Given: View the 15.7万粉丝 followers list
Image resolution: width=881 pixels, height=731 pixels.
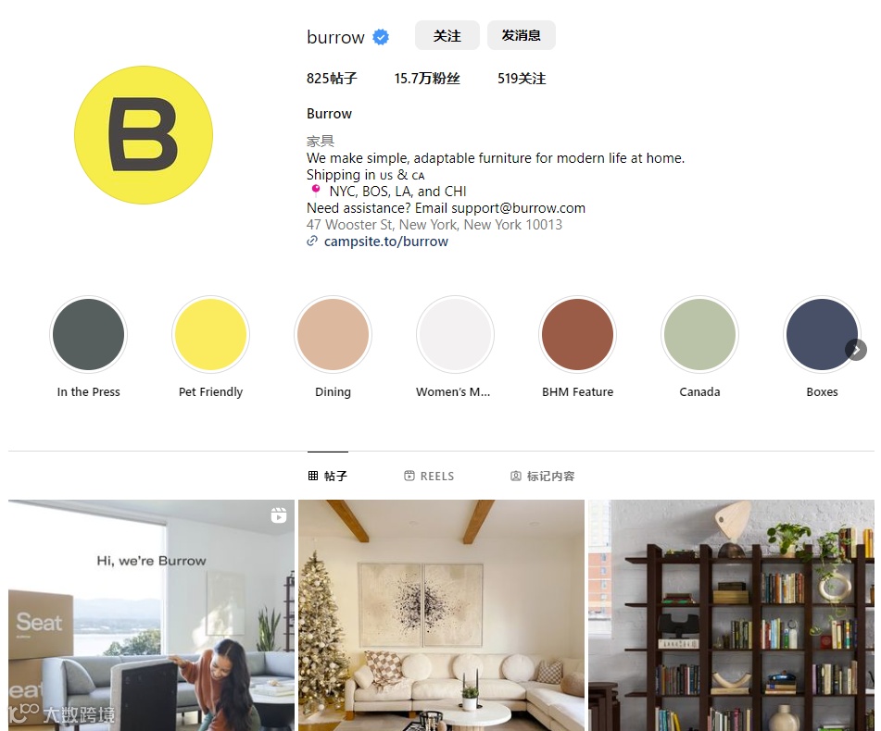Looking at the screenshot, I should coord(427,78).
